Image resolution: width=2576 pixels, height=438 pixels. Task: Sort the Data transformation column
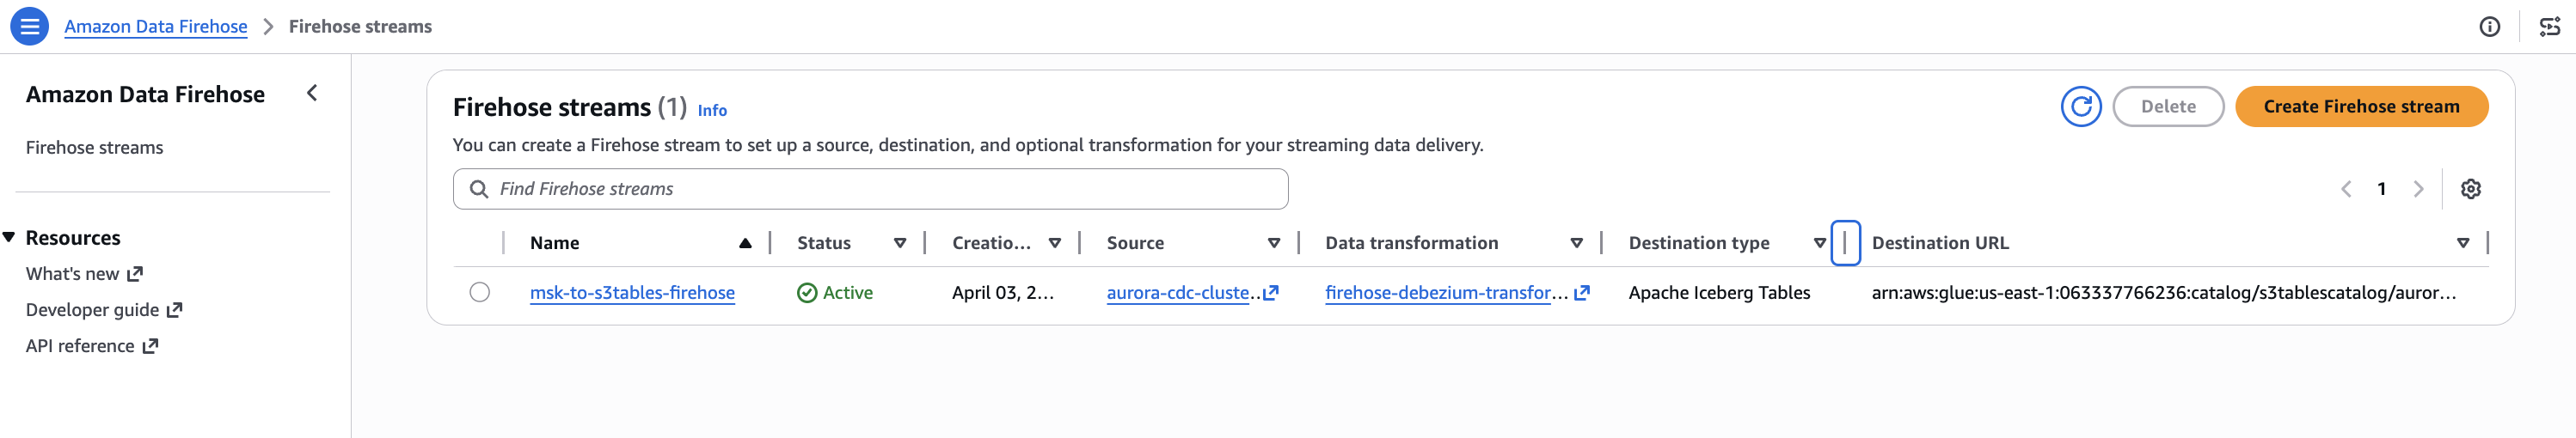[1577, 243]
